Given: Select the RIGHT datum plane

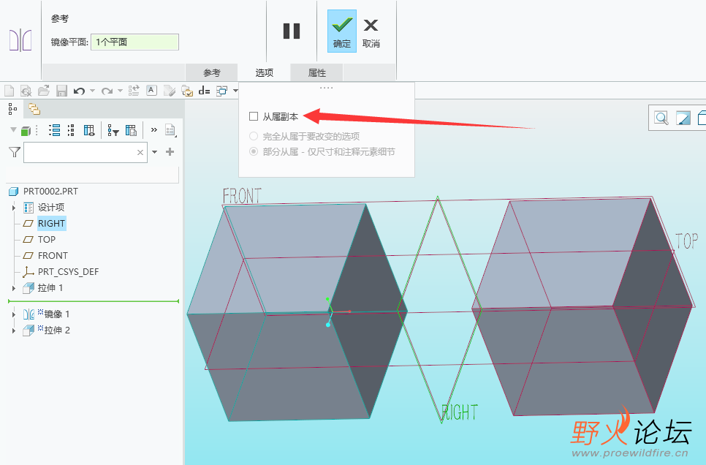Looking at the screenshot, I should point(51,224).
